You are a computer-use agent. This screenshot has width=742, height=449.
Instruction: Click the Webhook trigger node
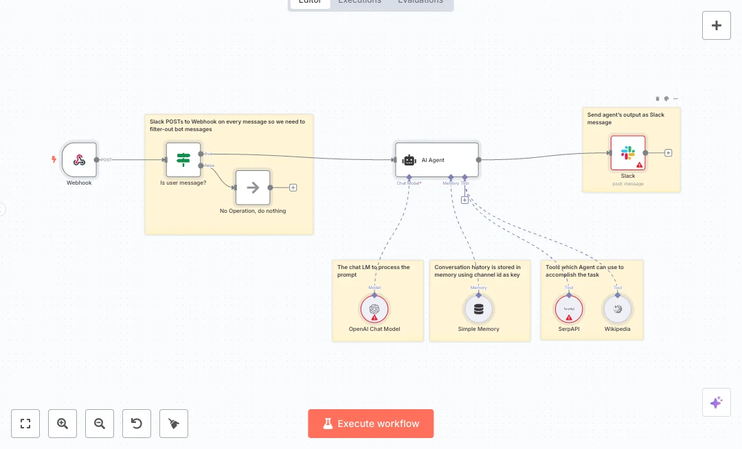79,159
